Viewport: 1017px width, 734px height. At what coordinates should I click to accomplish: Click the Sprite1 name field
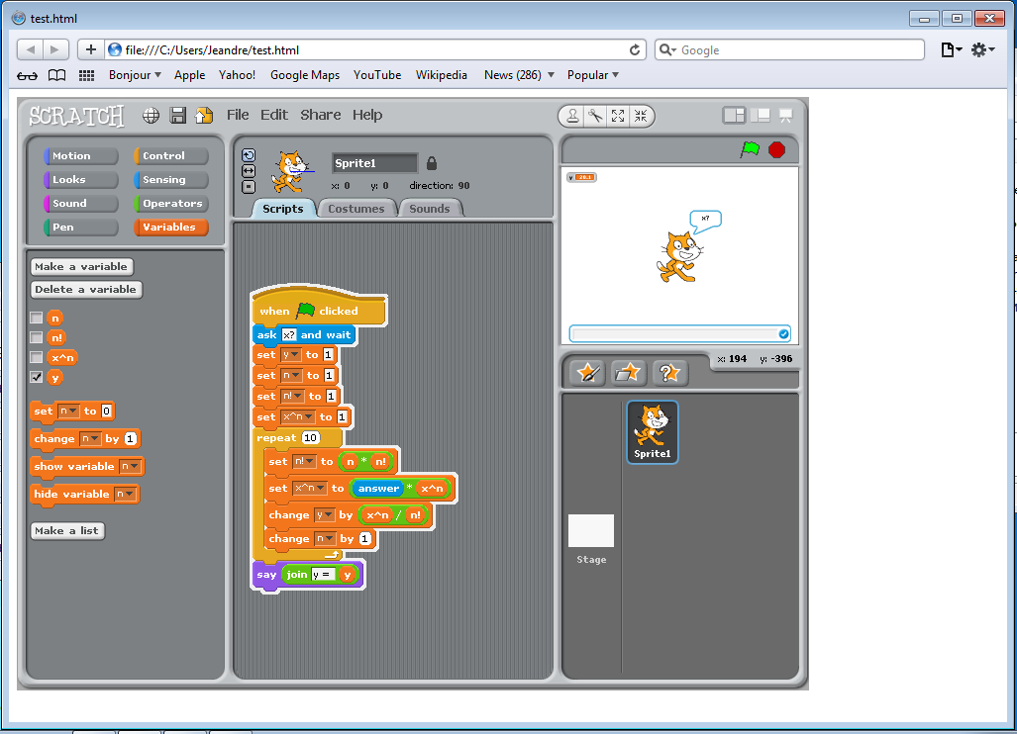tap(374, 163)
